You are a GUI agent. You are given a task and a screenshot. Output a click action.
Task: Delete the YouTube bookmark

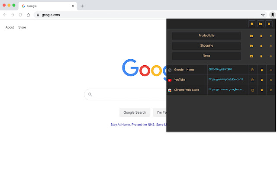[x=262, y=80]
